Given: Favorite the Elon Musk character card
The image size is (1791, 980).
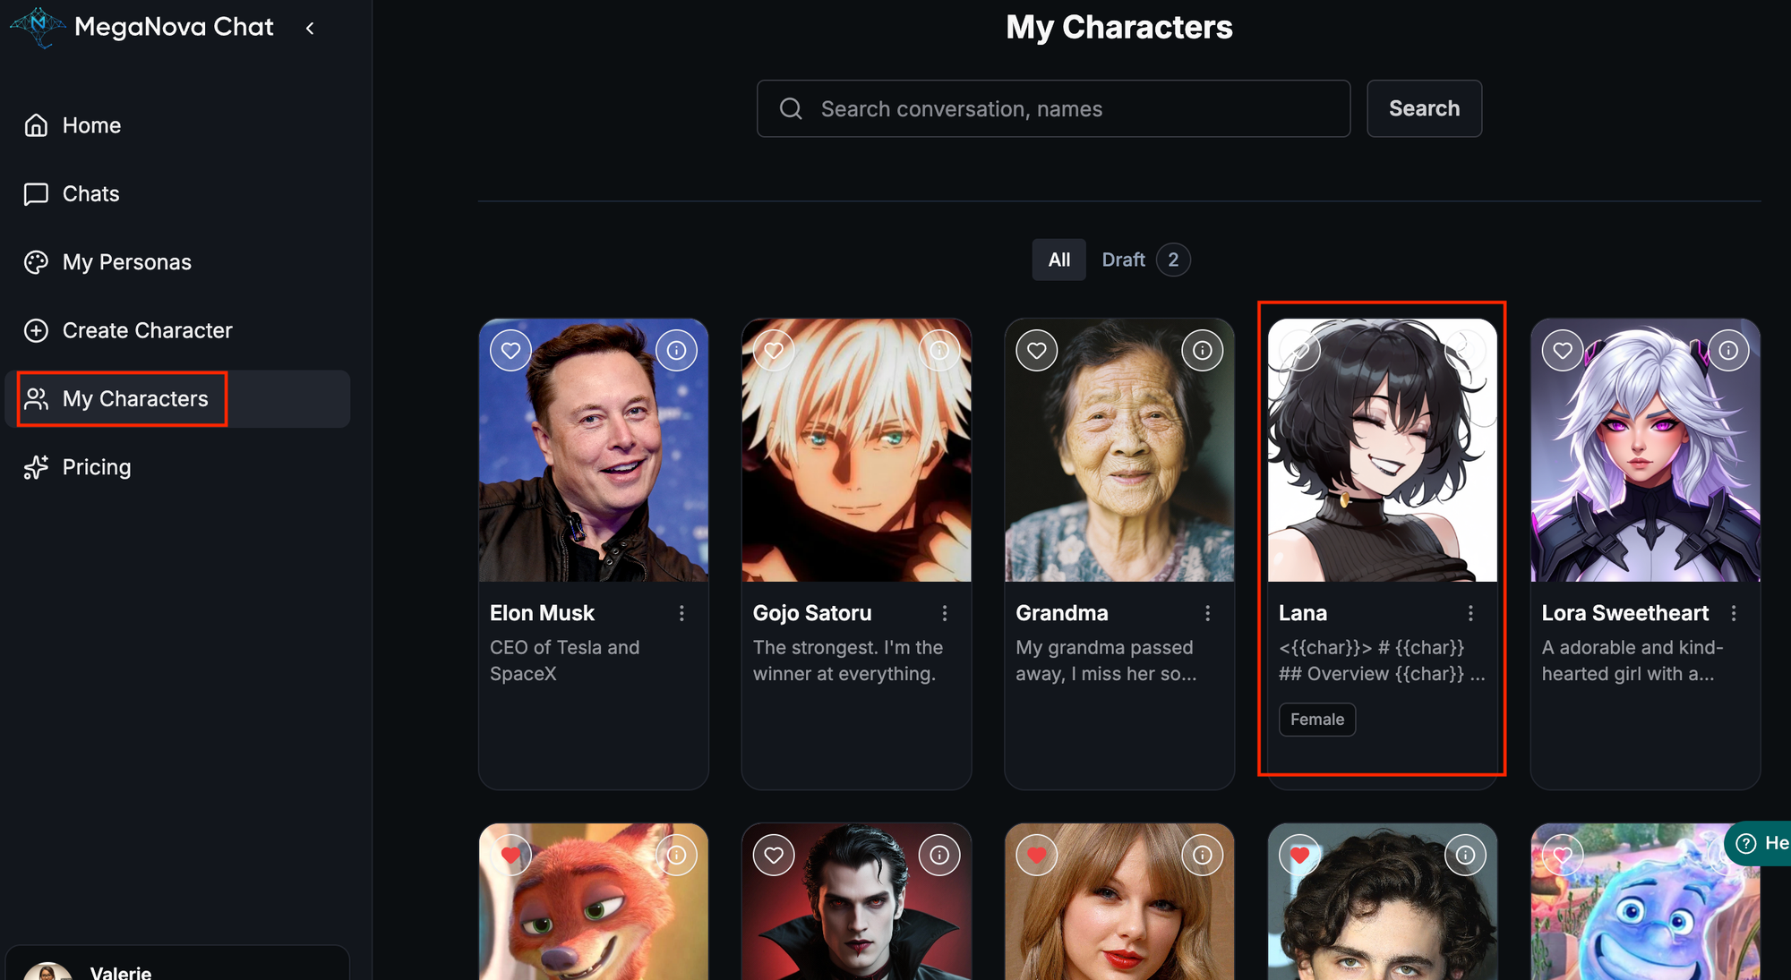Looking at the screenshot, I should tap(510, 351).
